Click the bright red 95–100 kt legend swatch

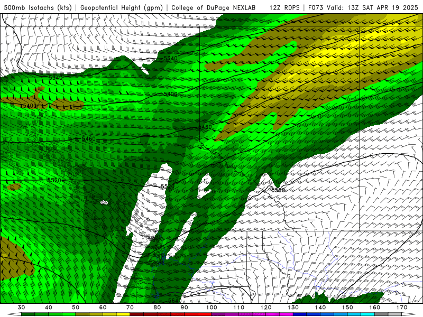205,314
